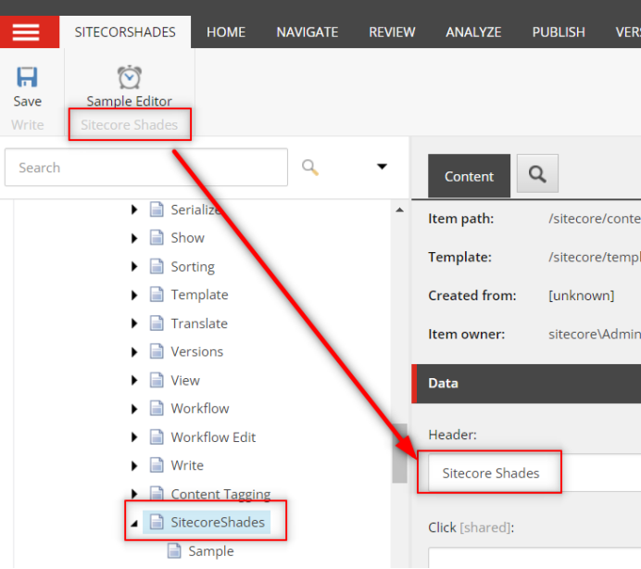Click the Sample item page icon
The height and width of the screenshot is (569, 641).
[174, 550]
